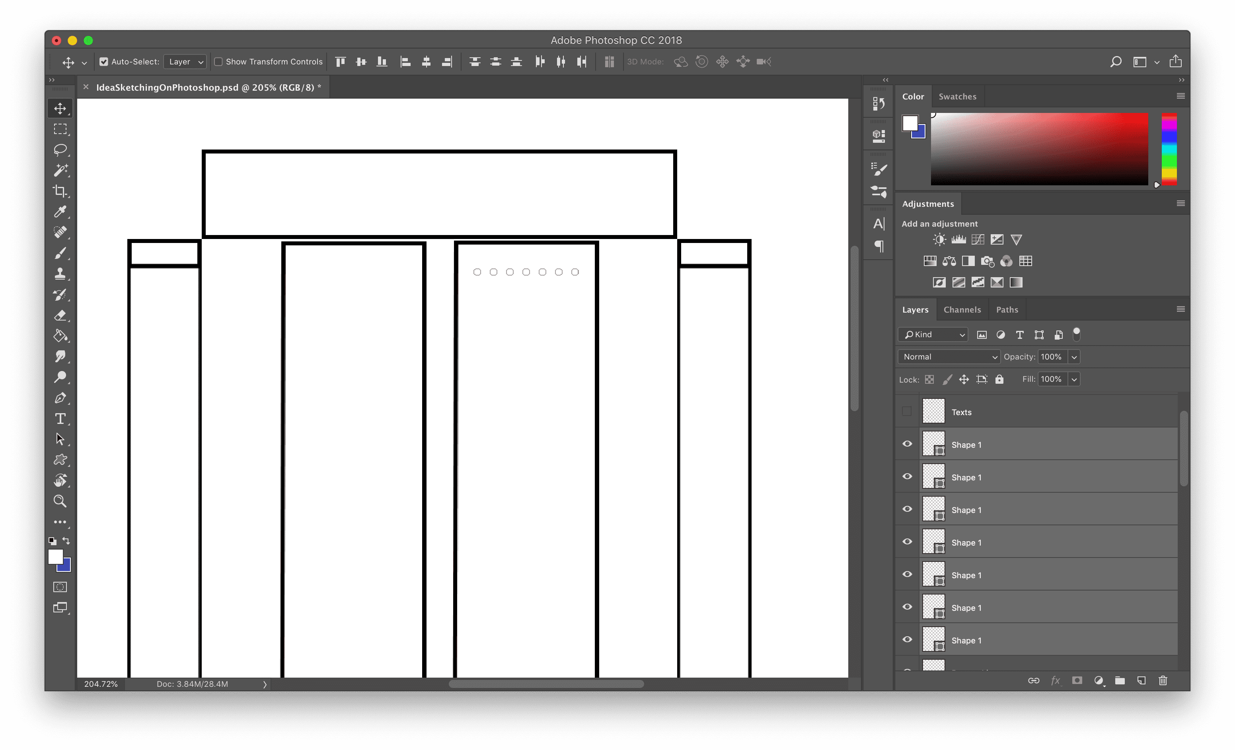Open the Auto-Select Layer dropdown
The width and height of the screenshot is (1235, 750).
[185, 62]
